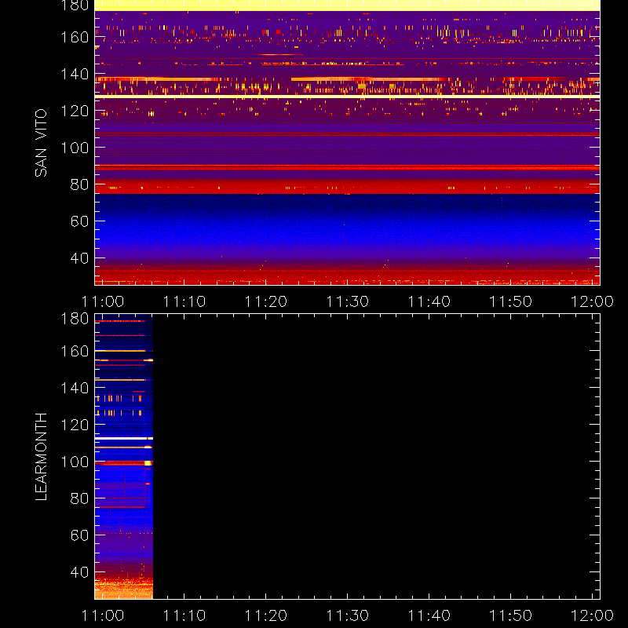Pick the 140 label on the Learmonth axis
This screenshot has height=628, width=628.
pos(75,388)
